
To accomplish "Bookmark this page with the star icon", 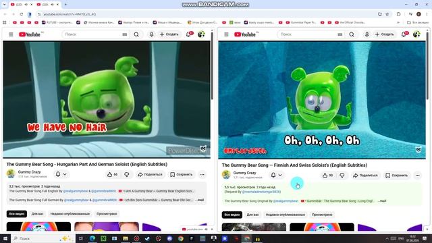I will (x=387, y=14).
